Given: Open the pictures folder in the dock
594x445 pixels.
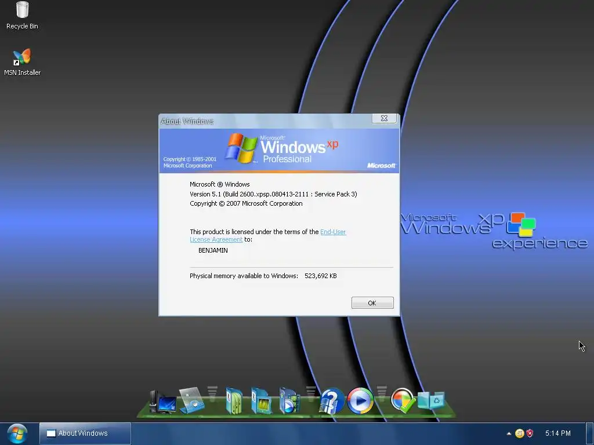Looking at the screenshot, I should coord(262,401).
